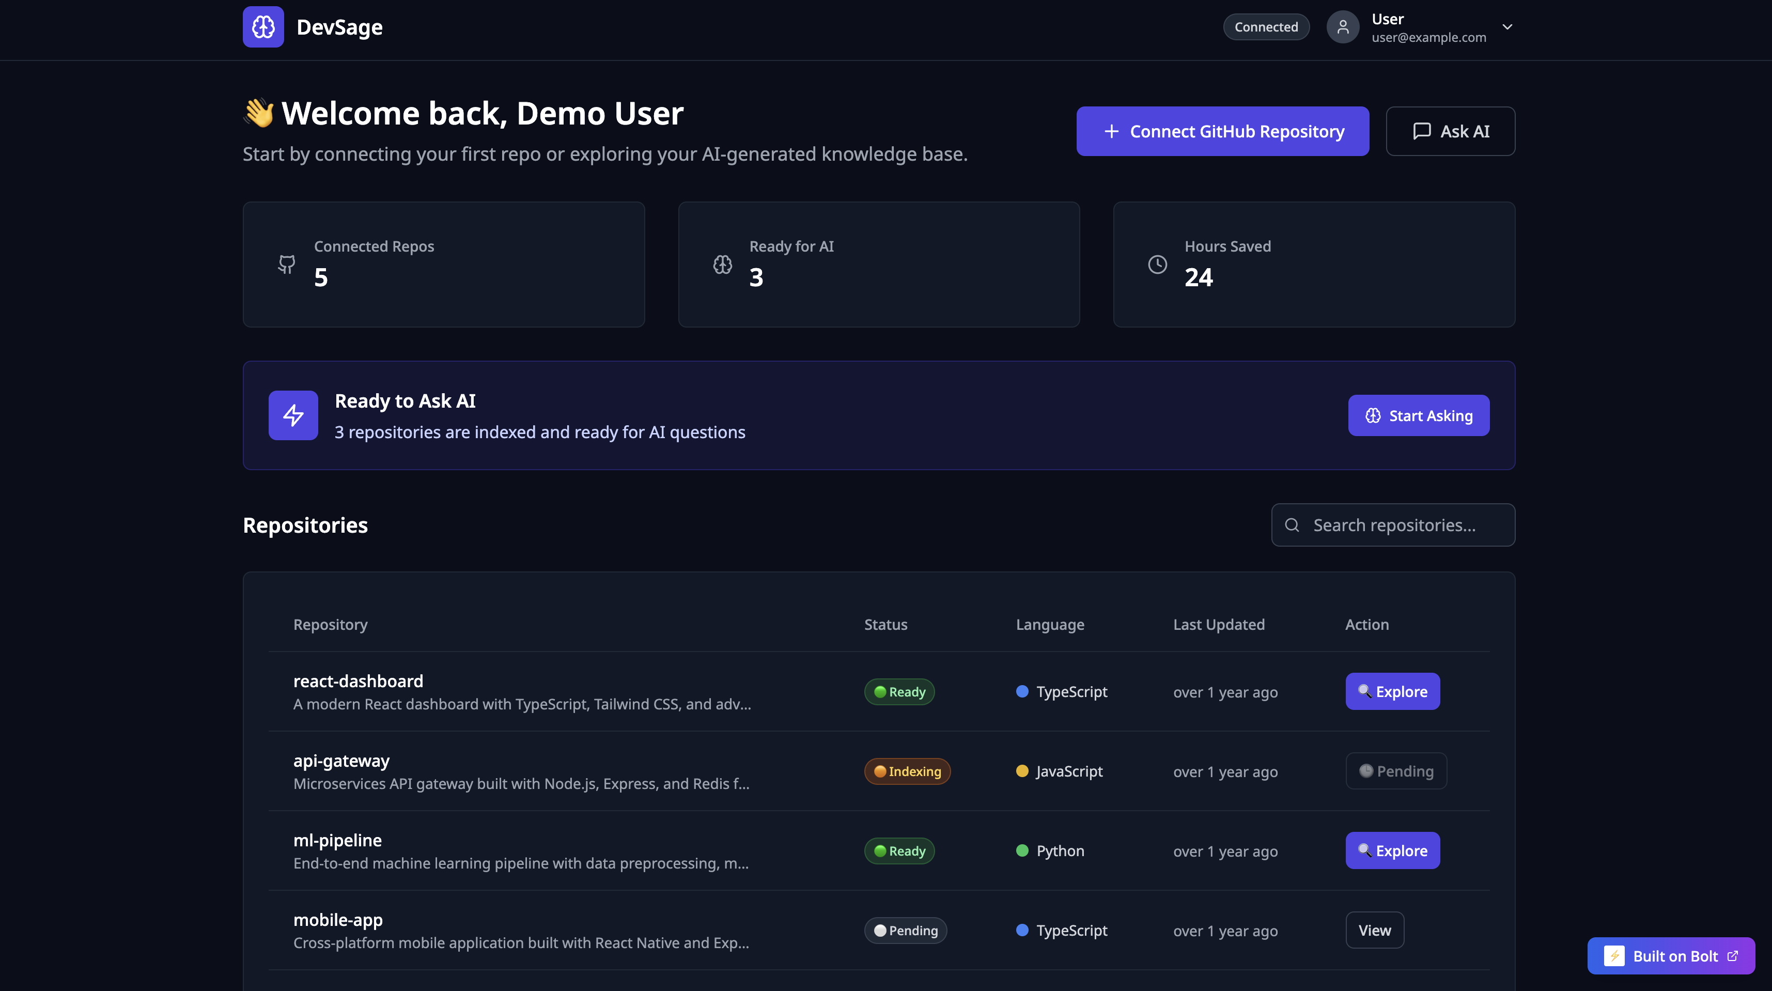Image resolution: width=1772 pixels, height=991 pixels.
Task: Click the Connect GitHub Repository button
Action: point(1222,131)
